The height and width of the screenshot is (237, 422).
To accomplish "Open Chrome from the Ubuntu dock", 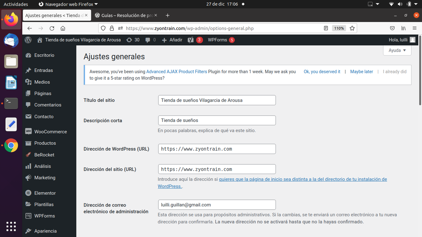I will [x=11, y=145].
